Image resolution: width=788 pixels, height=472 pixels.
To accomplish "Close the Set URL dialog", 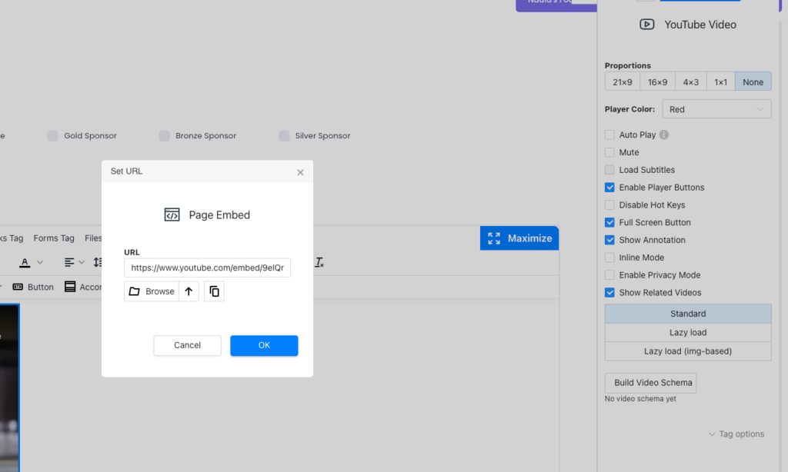I will 300,172.
